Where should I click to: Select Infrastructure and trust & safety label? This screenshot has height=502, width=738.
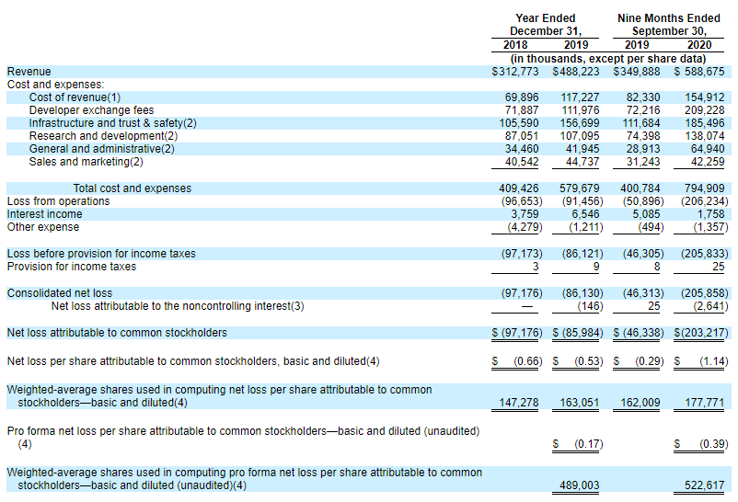tap(112, 123)
